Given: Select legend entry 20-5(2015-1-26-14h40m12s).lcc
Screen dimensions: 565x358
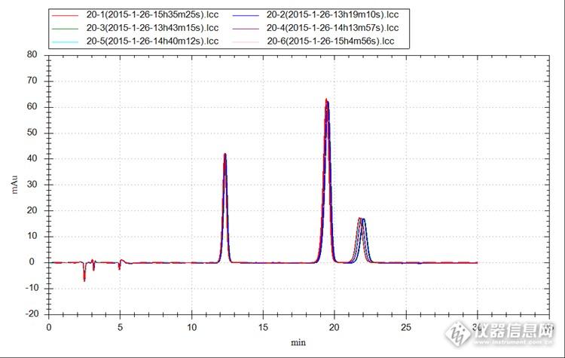Looking at the screenshot, I should pos(151,41).
